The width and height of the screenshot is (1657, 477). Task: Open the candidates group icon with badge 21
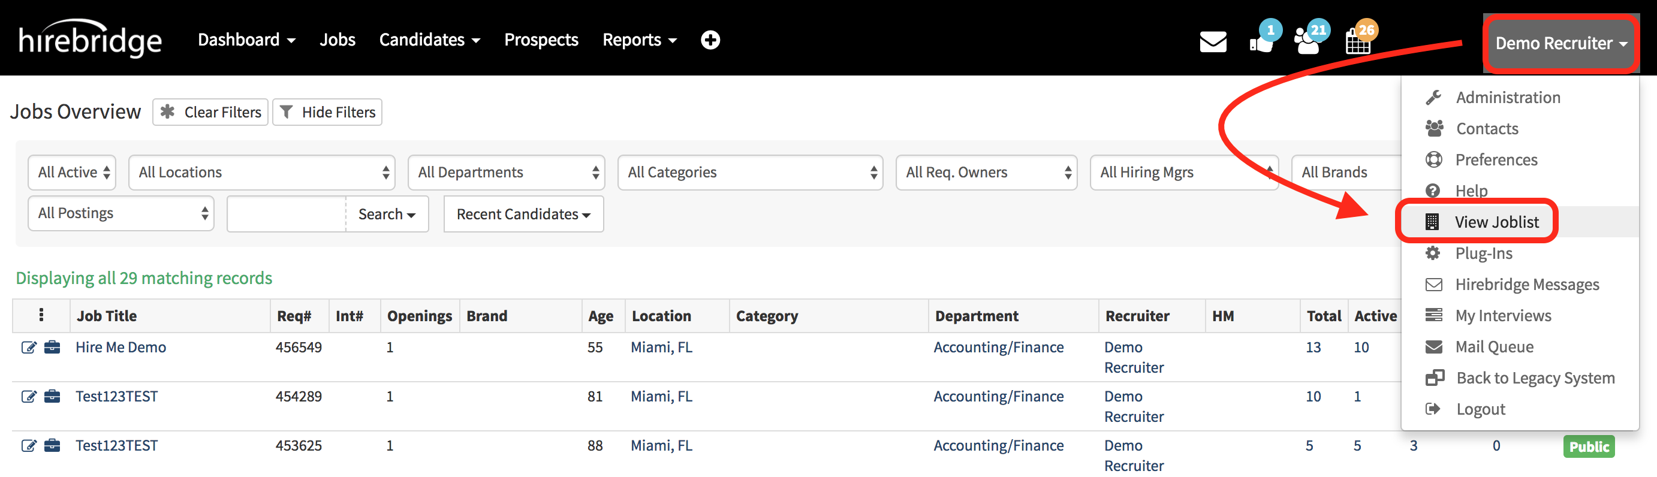point(1307,42)
